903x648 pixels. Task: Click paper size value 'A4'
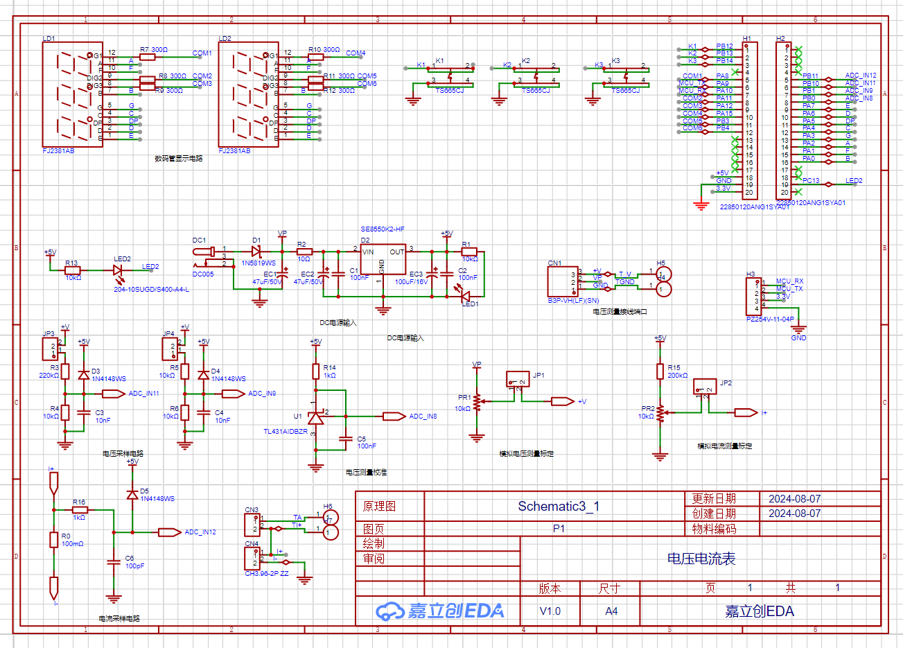click(x=611, y=611)
